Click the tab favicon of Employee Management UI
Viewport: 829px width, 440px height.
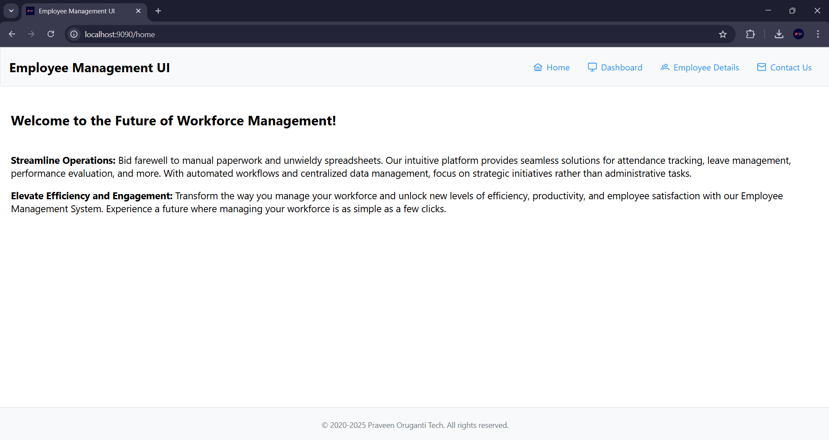coord(30,11)
